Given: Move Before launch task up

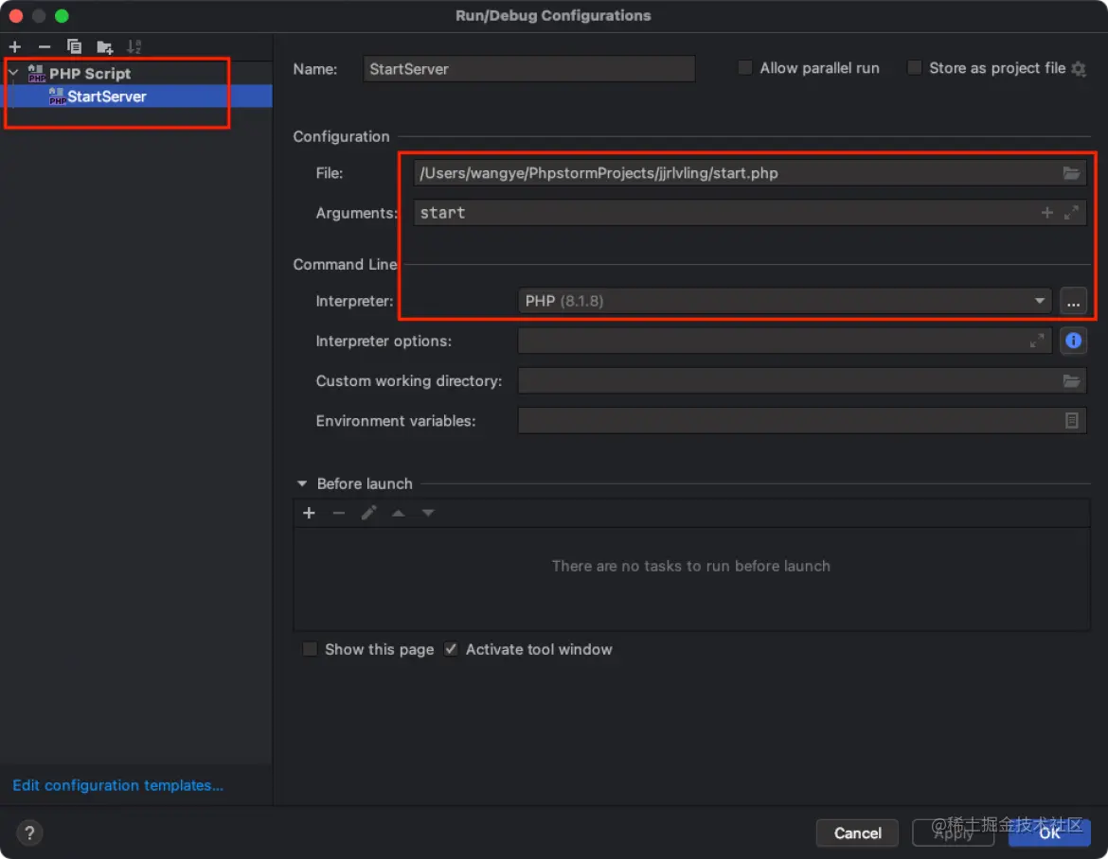Looking at the screenshot, I should pos(399,513).
